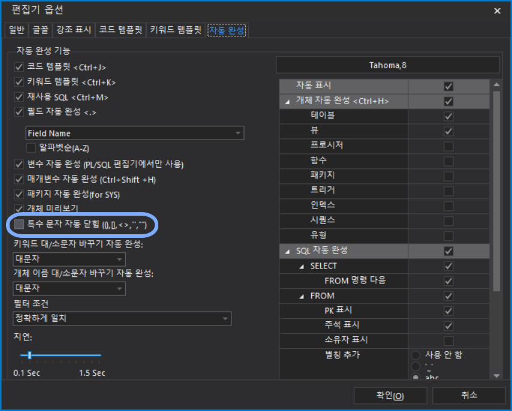Click the 확인 button
This screenshot has height=411, width=512.
390,395
